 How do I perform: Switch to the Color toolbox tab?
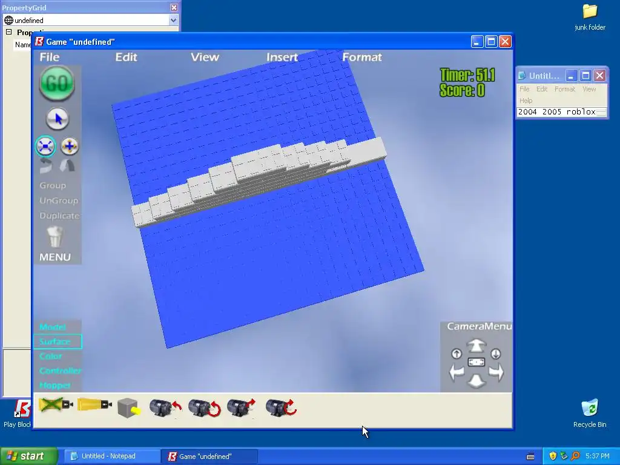(x=51, y=356)
